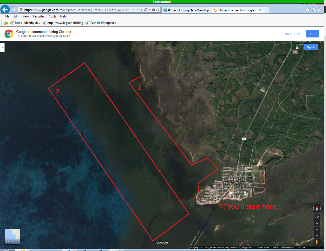Switch to the BigBendFishing.Net tab
Image resolution: width=326 pixels, height=251 pixels.
click(187, 10)
